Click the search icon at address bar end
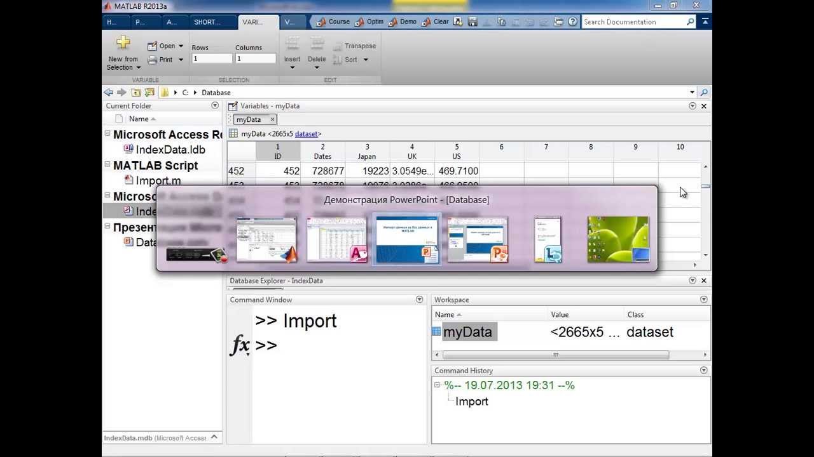The image size is (814, 457). (x=704, y=93)
